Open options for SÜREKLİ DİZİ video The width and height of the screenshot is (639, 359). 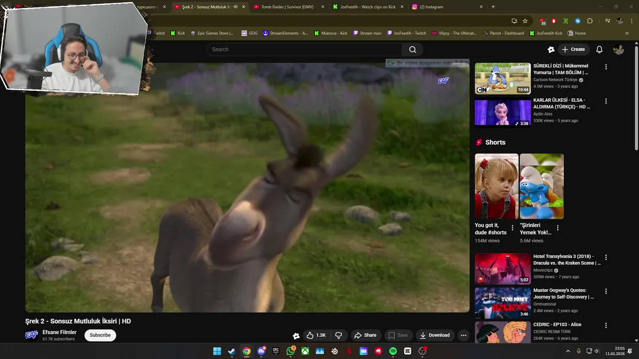tap(606, 67)
